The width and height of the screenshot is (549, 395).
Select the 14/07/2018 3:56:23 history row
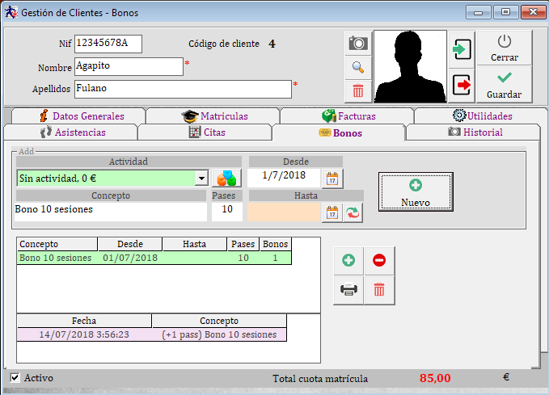(x=152, y=334)
